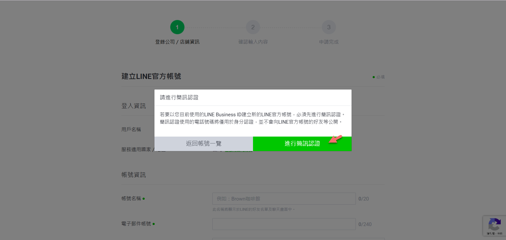Click the 帳號名稱 label

click(131, 198)
